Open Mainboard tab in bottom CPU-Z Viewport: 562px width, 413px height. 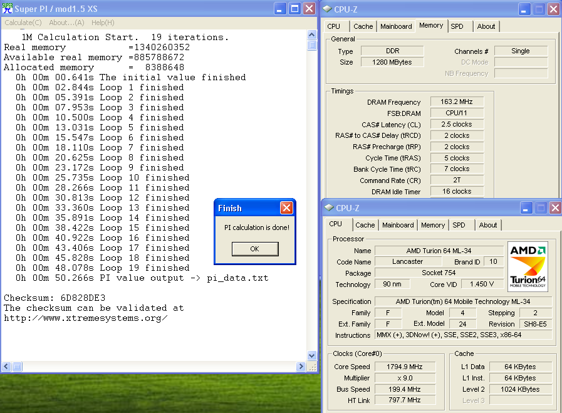[x=398, y=225]
